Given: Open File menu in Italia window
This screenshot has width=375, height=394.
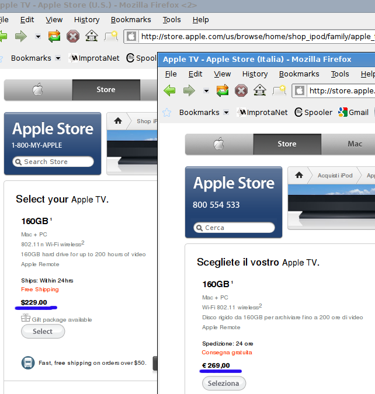Looking at the screenshot, I should tap(171, 74).
